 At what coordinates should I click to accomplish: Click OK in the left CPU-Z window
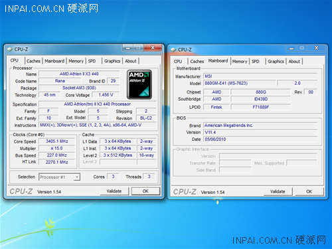click(x=145, y=191)
